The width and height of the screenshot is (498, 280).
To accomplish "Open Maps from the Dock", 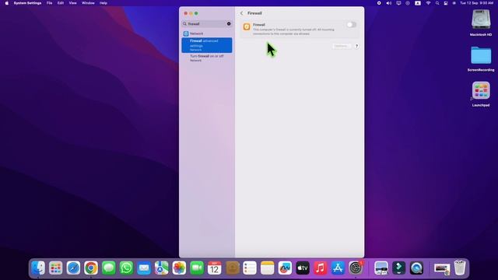I will [161, 268].
